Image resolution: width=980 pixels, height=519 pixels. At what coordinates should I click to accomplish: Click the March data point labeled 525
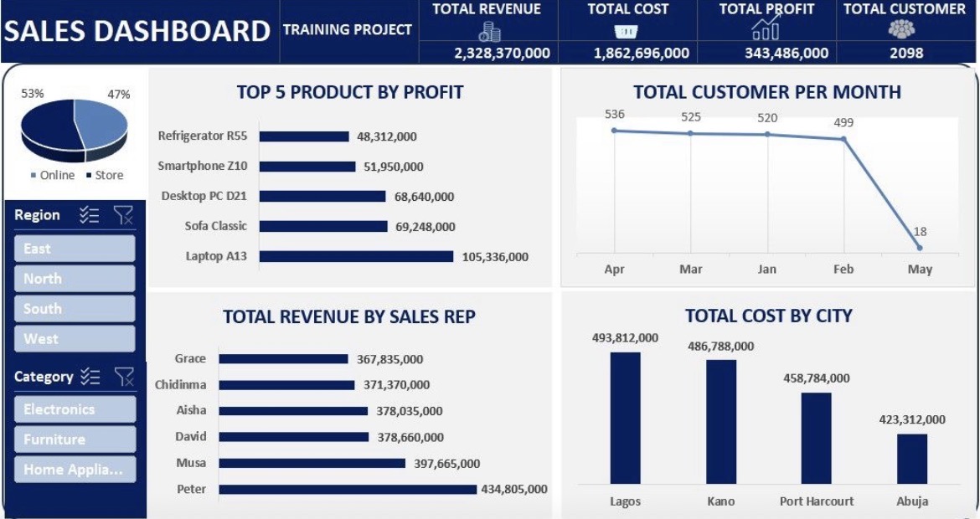pyautogui.click(x=690, y=133)
